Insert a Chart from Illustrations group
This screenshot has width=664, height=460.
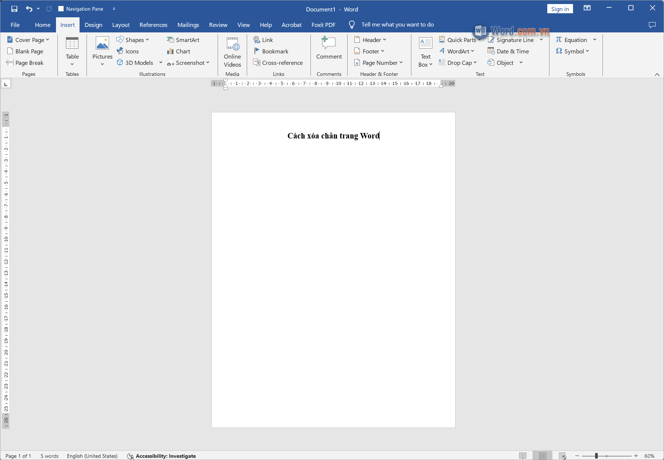179,51
